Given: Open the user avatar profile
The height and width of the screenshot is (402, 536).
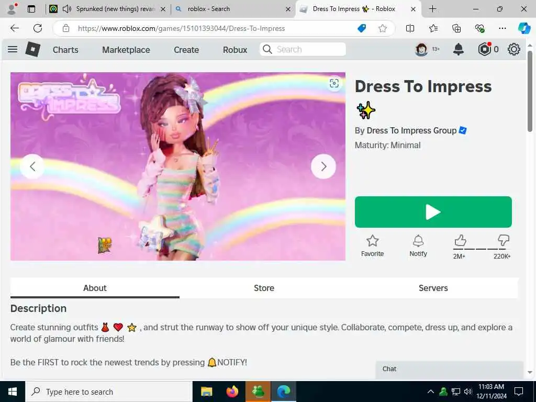Looking at the screenshot, I should [421, 50].
